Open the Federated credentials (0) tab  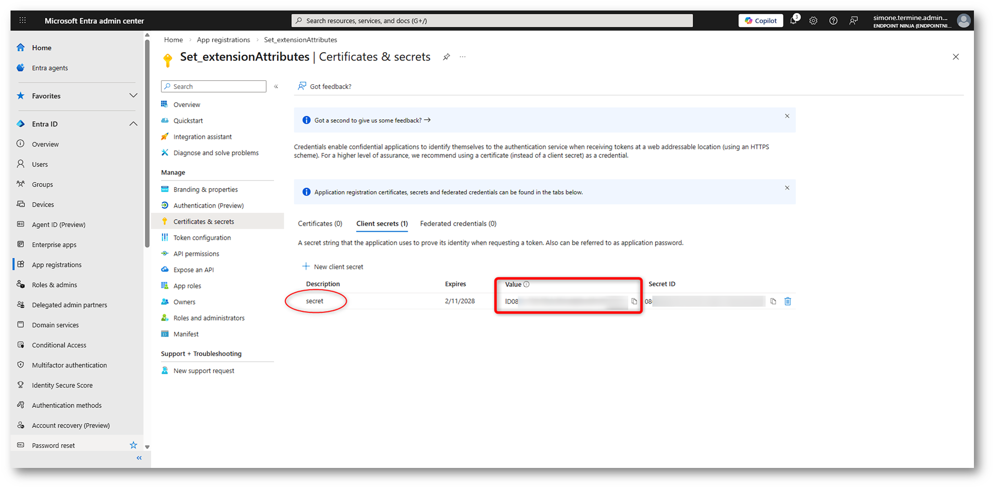(x=458, y=224)
